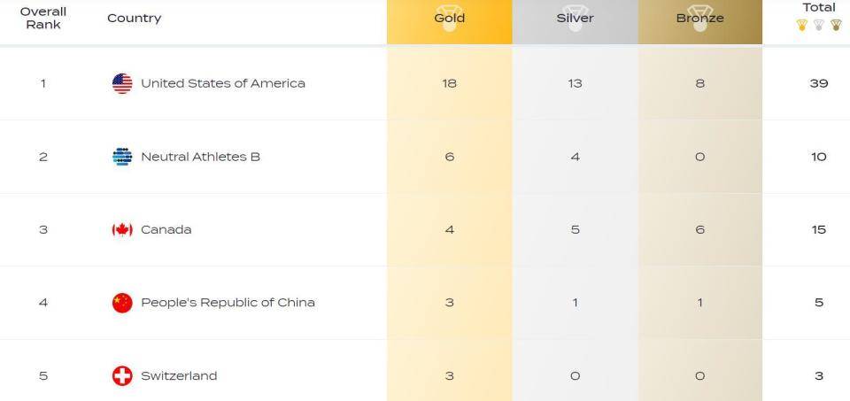Click the silver medal icon under Total
Viewport: 850px width, 401px height.
tap(819, 25)
